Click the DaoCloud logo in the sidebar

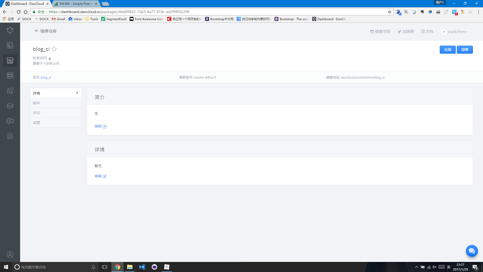click(10, 30)
